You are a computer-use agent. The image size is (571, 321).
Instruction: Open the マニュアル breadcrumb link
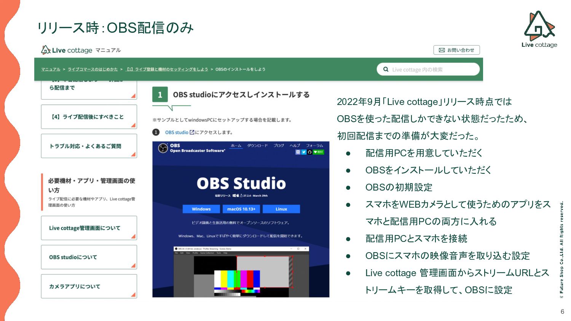click(x=51, y=69)
